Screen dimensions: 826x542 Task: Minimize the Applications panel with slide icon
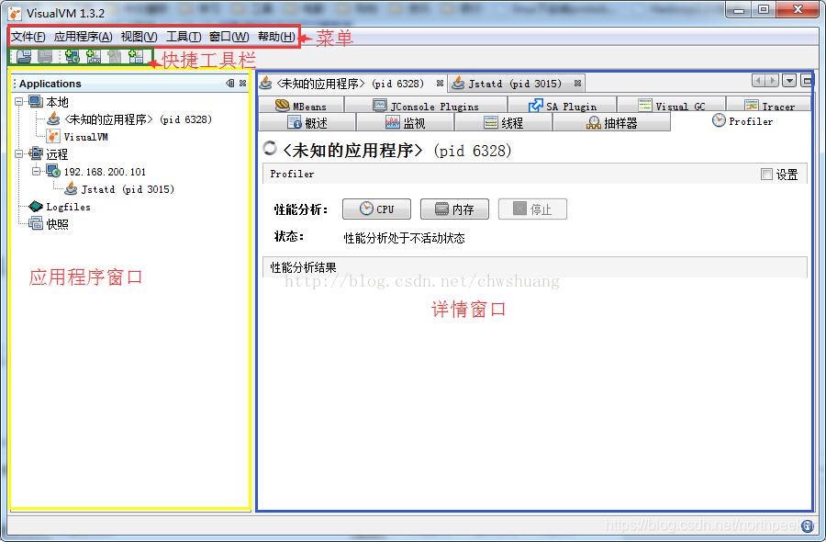[230, 84]
